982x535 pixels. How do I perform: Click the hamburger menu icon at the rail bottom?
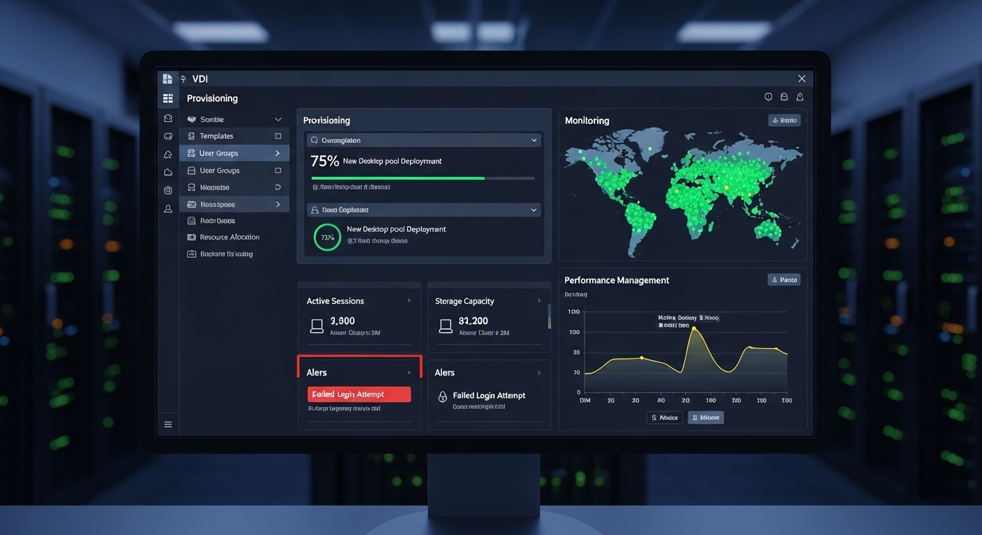point(168,424)
